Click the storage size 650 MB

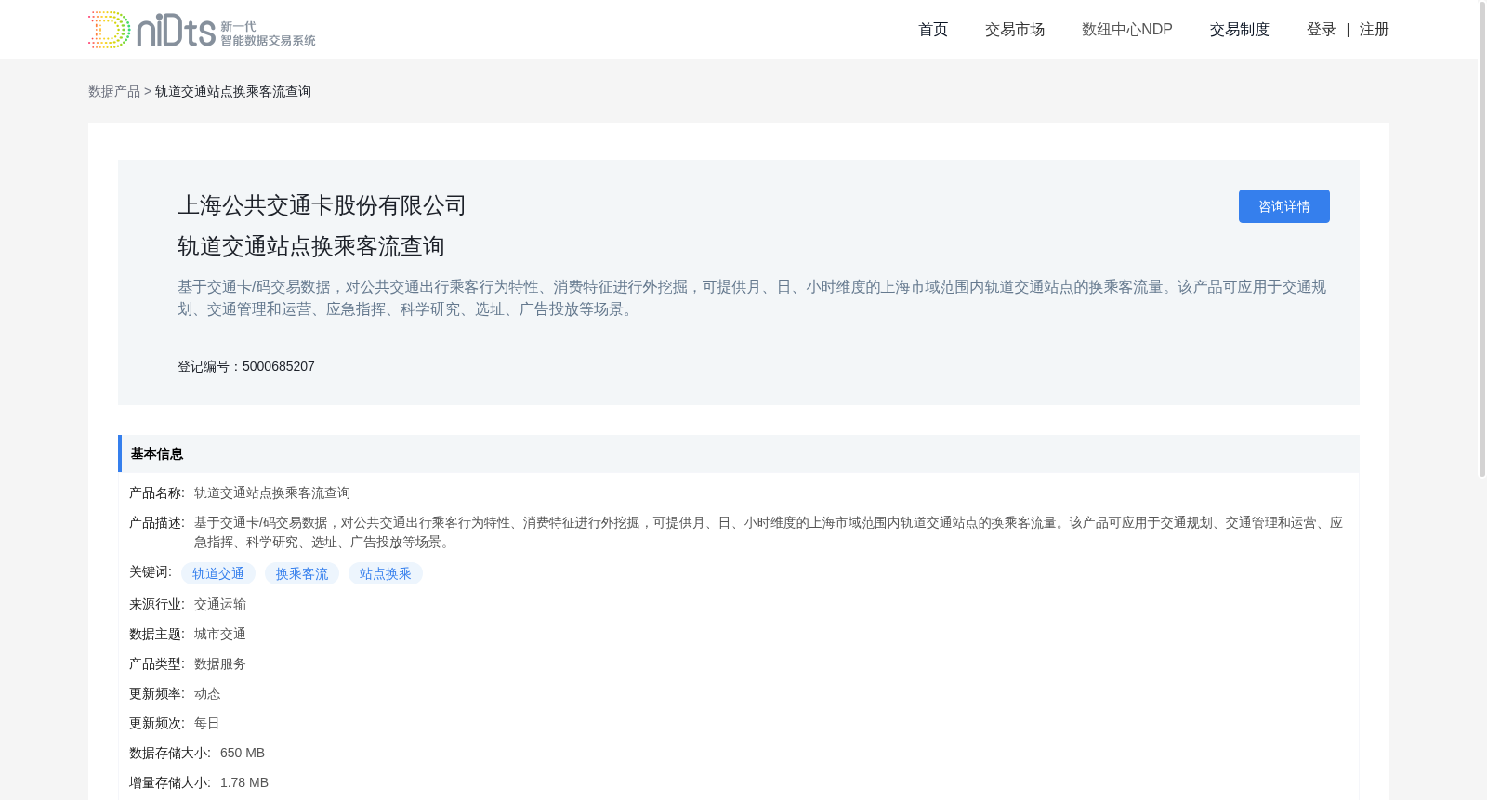tap(243, 753)
